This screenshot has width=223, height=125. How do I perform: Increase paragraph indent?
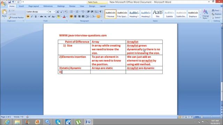92,12
